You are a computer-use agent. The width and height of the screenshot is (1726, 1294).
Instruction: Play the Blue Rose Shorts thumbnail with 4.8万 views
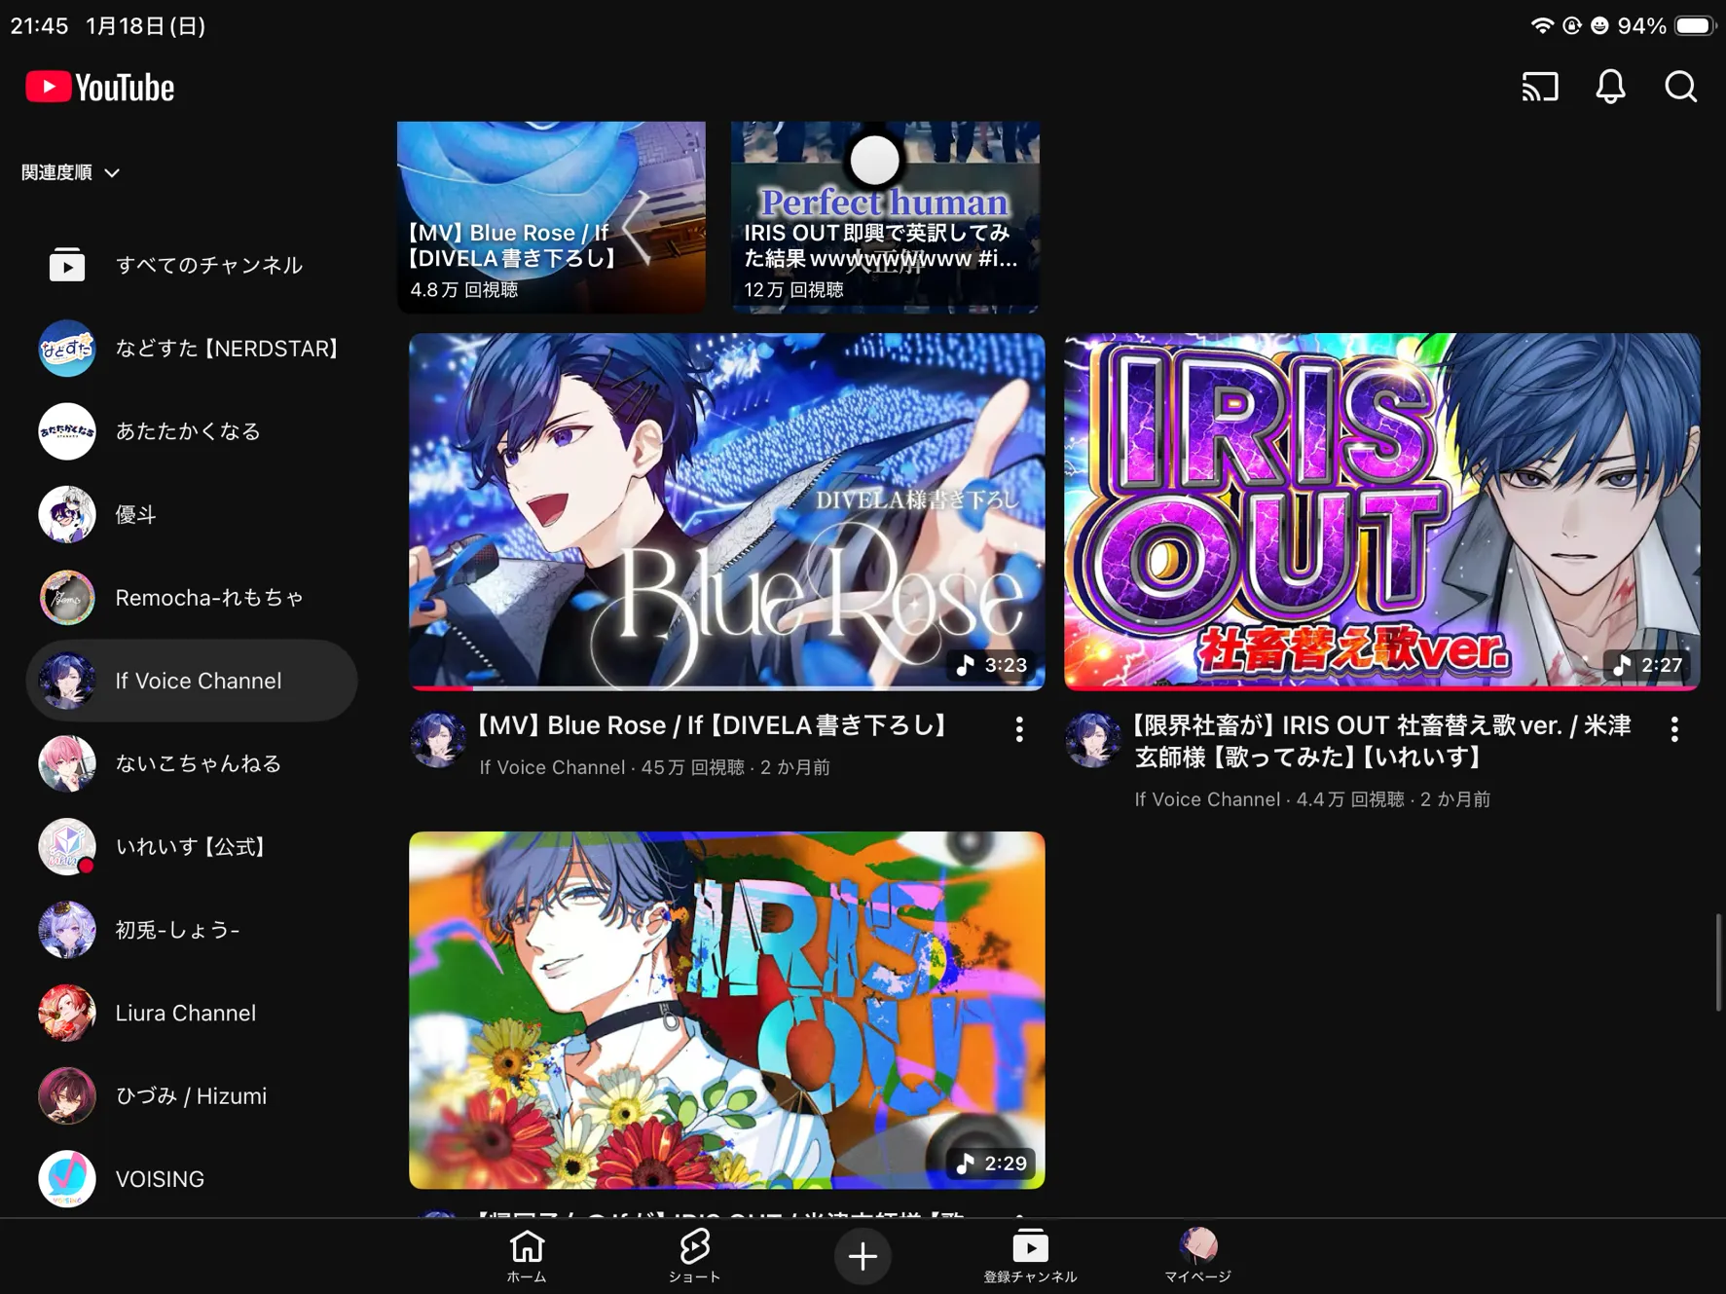(x=551, y=217)
